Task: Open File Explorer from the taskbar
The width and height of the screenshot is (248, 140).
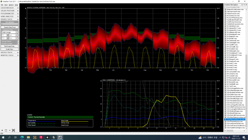Action: pyautogui.click(x=28, y=137)
